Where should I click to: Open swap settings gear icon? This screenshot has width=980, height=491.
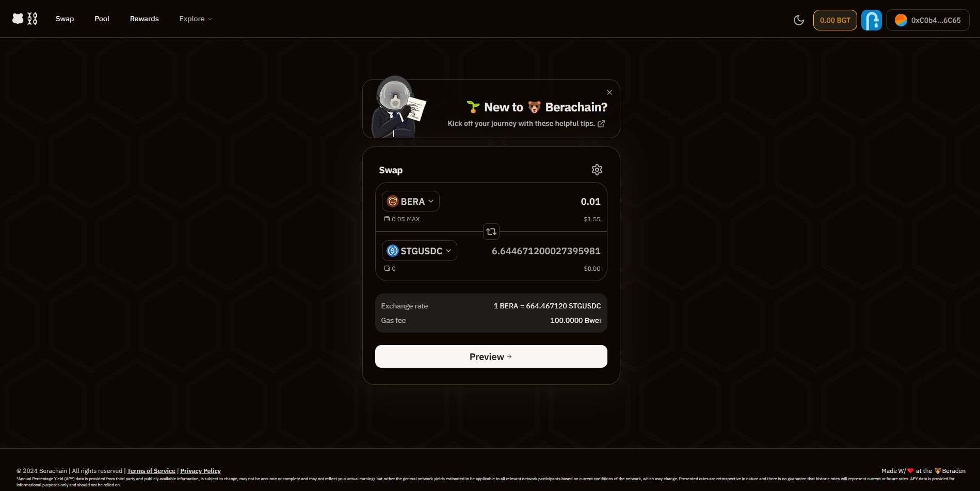click(597, 170)
